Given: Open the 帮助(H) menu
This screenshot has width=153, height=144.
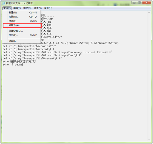Looking at the screenshot, I should click(48, 8).
